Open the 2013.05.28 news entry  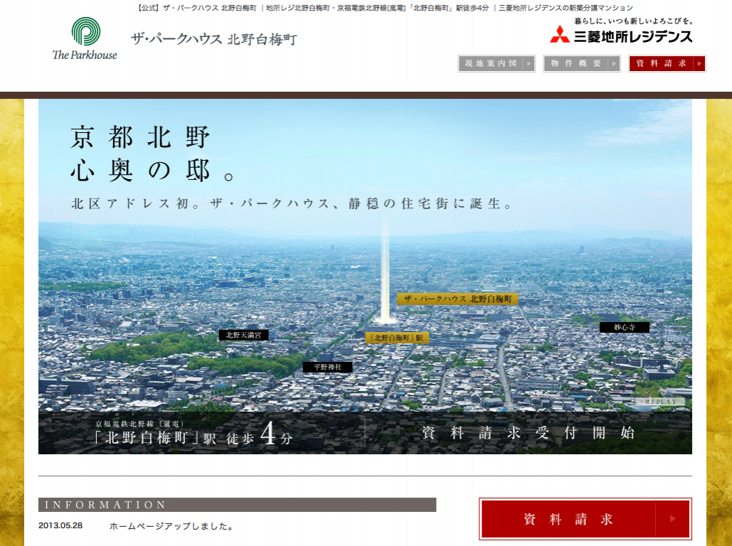point(171,527)
